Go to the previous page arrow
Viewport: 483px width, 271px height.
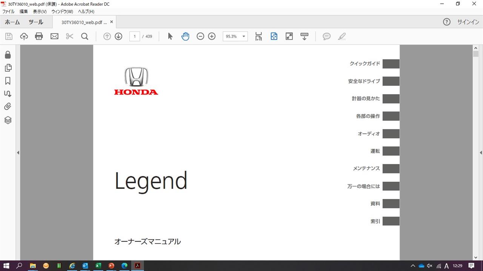point(107,37)
